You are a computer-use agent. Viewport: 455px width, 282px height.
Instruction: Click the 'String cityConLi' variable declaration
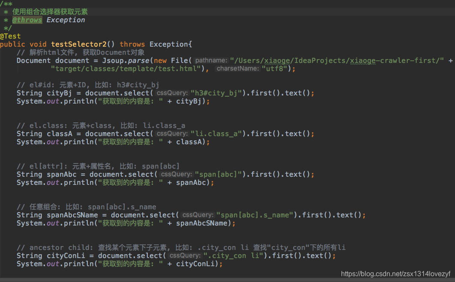click(51, 255)
